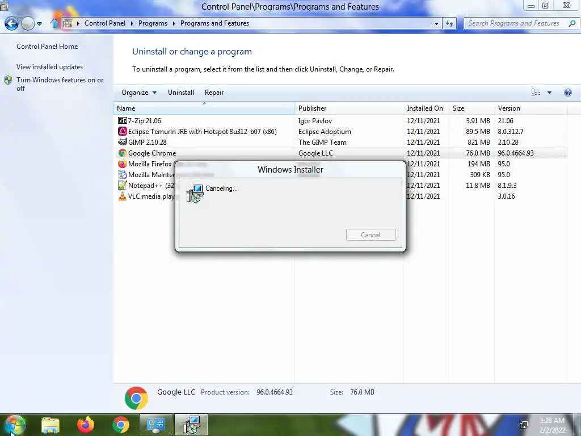Screen dimensions: 581x436
Task: Switch to Windows Installer taskbar button
Action: point(191,425)
